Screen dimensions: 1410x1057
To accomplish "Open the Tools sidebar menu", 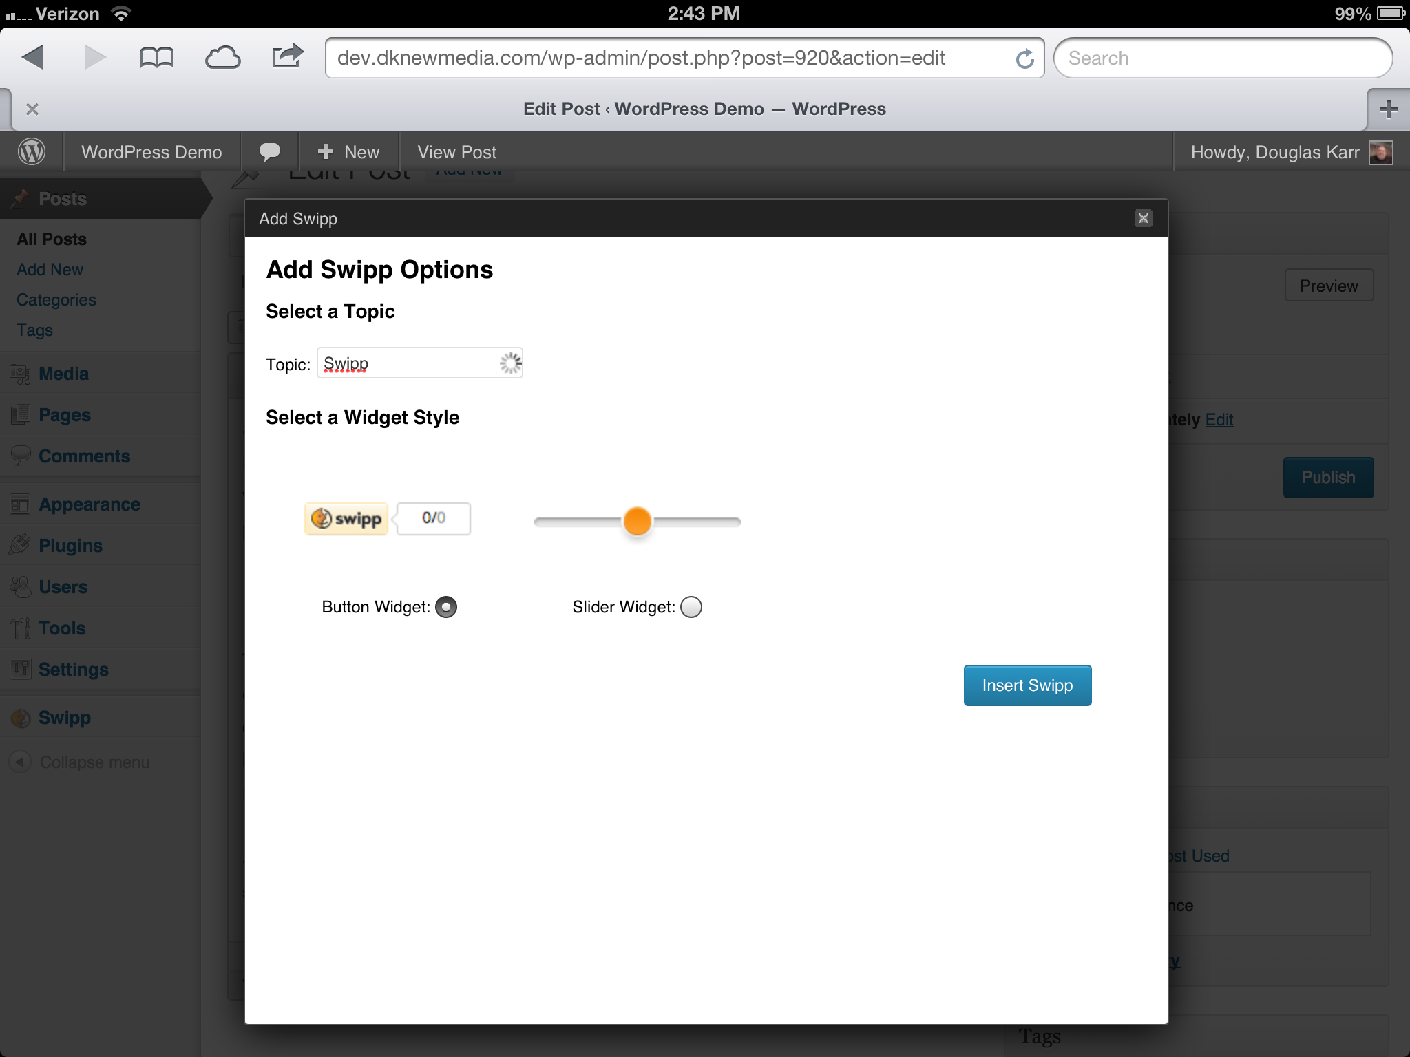I will [x=101, y=628].
